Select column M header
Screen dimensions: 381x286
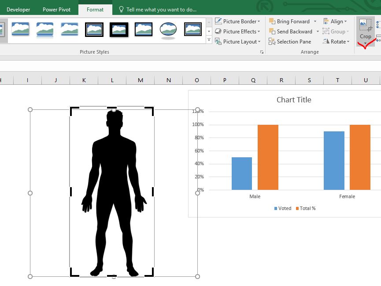click(x=141, y=80)
